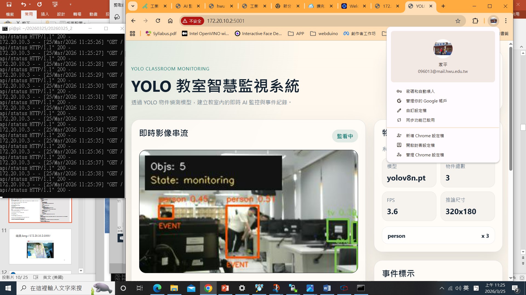Reload the YOLO monitoring page
The image size is (526, 295).
[158, 21]
